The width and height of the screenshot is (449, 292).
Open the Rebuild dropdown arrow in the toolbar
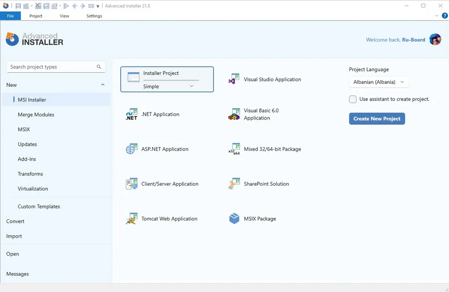click(60, 6)
